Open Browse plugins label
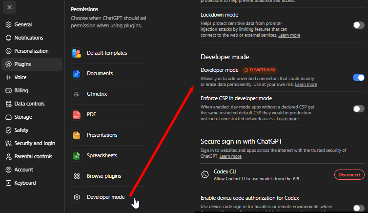The width and height of the screenshot is (368, 213). [x=104, y=176]
